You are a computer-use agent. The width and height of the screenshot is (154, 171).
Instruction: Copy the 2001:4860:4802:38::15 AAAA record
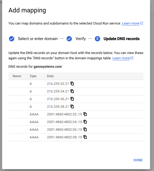pos(85,137)
